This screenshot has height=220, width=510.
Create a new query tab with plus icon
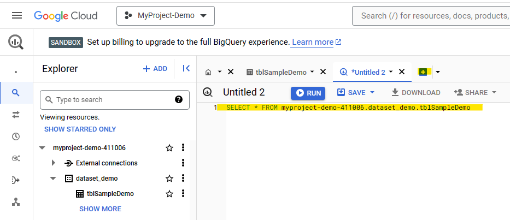pyautogui.click(x=423, y=72)
